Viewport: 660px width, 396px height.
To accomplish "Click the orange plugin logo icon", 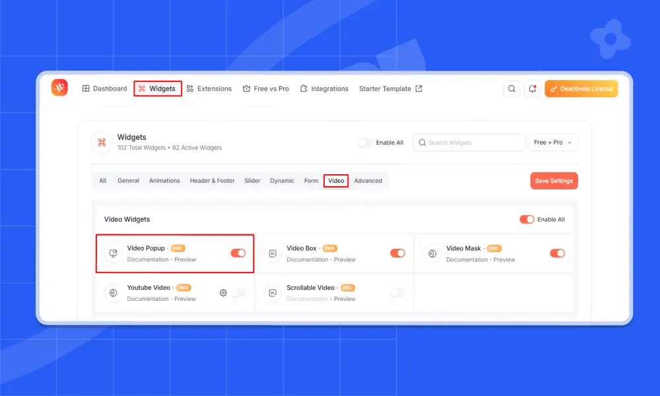I will click(59, 88).
